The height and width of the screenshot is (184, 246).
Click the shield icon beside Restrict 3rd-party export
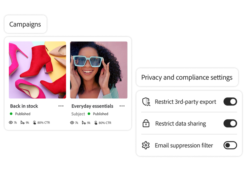pyautogui.click(x=146, y=102)
